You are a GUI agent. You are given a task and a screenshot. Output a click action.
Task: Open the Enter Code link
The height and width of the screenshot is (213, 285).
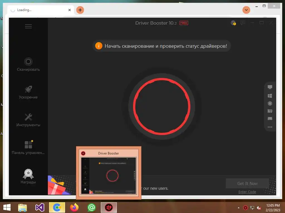click(247, 192)
